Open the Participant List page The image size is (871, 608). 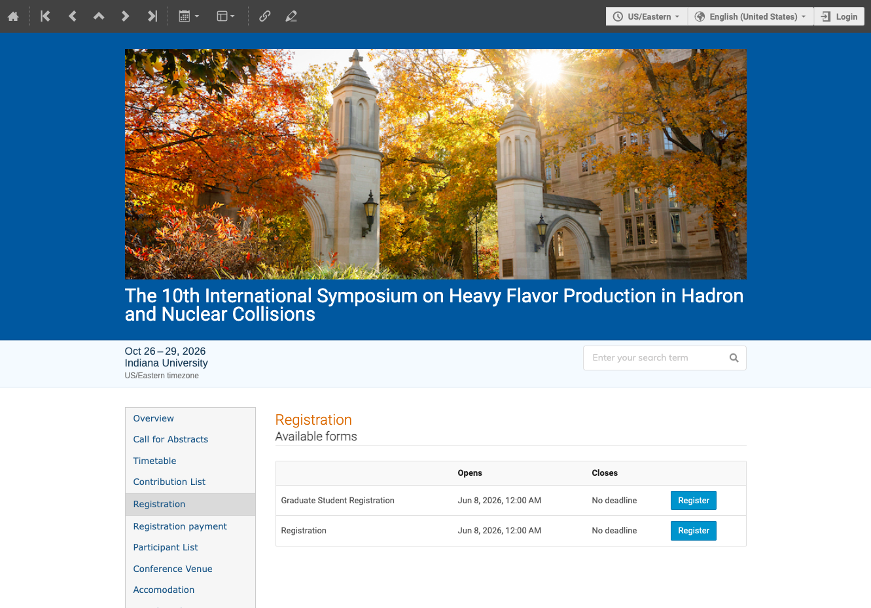tap(166, 548)
